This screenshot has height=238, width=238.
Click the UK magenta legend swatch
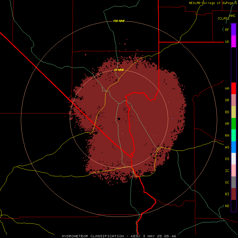point(234,41)
